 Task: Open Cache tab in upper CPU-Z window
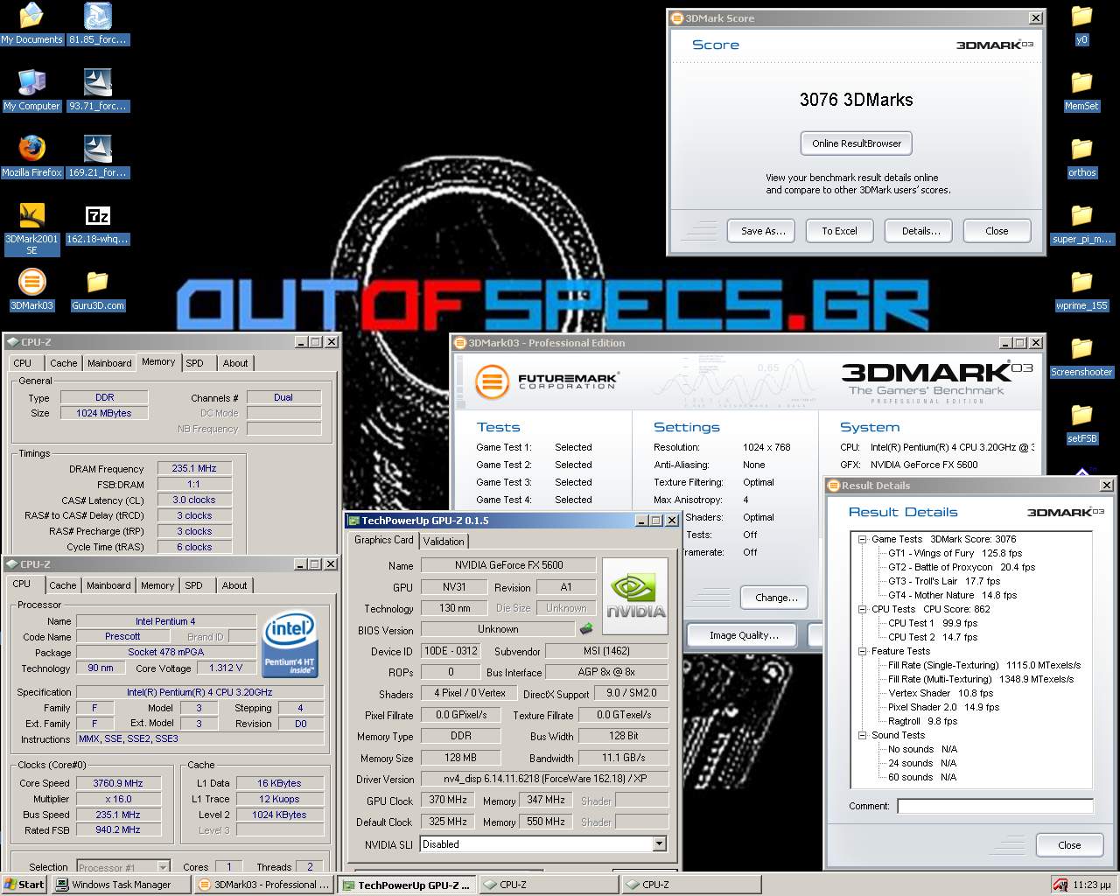click(x=63, y=363)
